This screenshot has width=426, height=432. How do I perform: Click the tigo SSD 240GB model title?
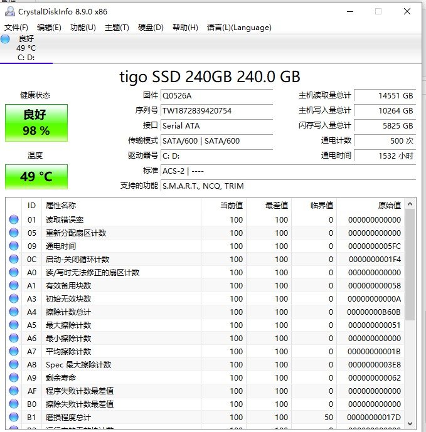click(210, 76)
